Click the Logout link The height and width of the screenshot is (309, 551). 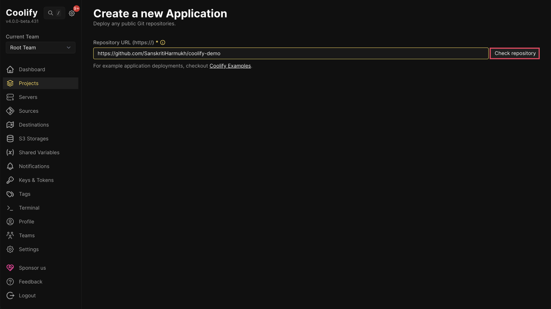point(40,295)
